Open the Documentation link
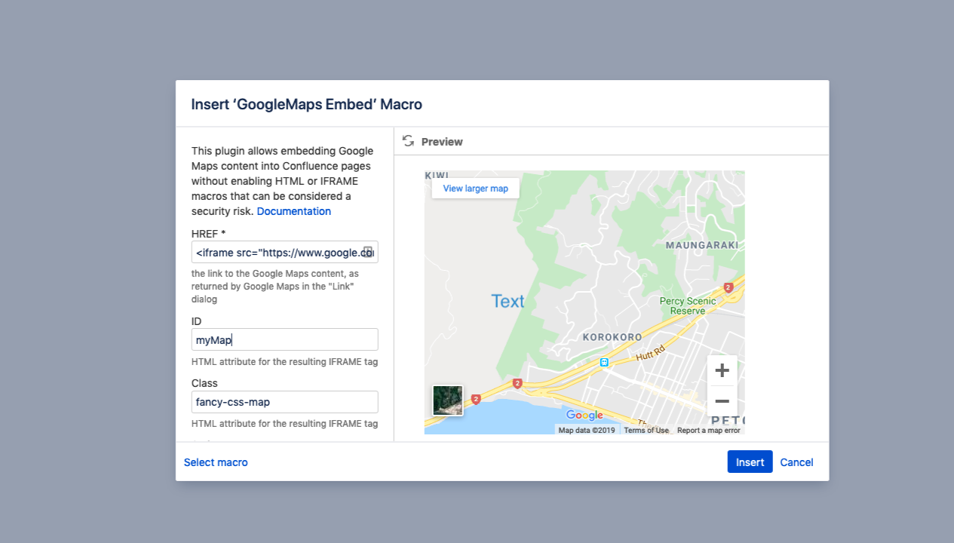 [x=293, y=211]
